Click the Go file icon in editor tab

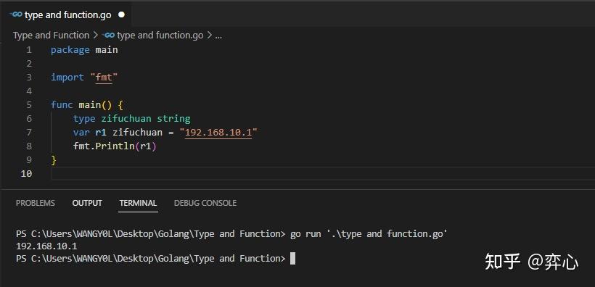click(15, 14)
